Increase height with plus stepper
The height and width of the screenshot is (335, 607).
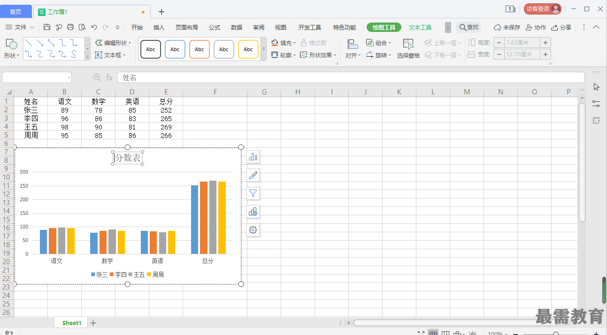(x=546, y=43)
